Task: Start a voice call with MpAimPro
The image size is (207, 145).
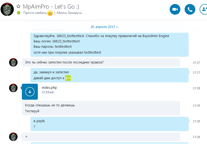Action: pyautogui.click(x=190, y=9)
